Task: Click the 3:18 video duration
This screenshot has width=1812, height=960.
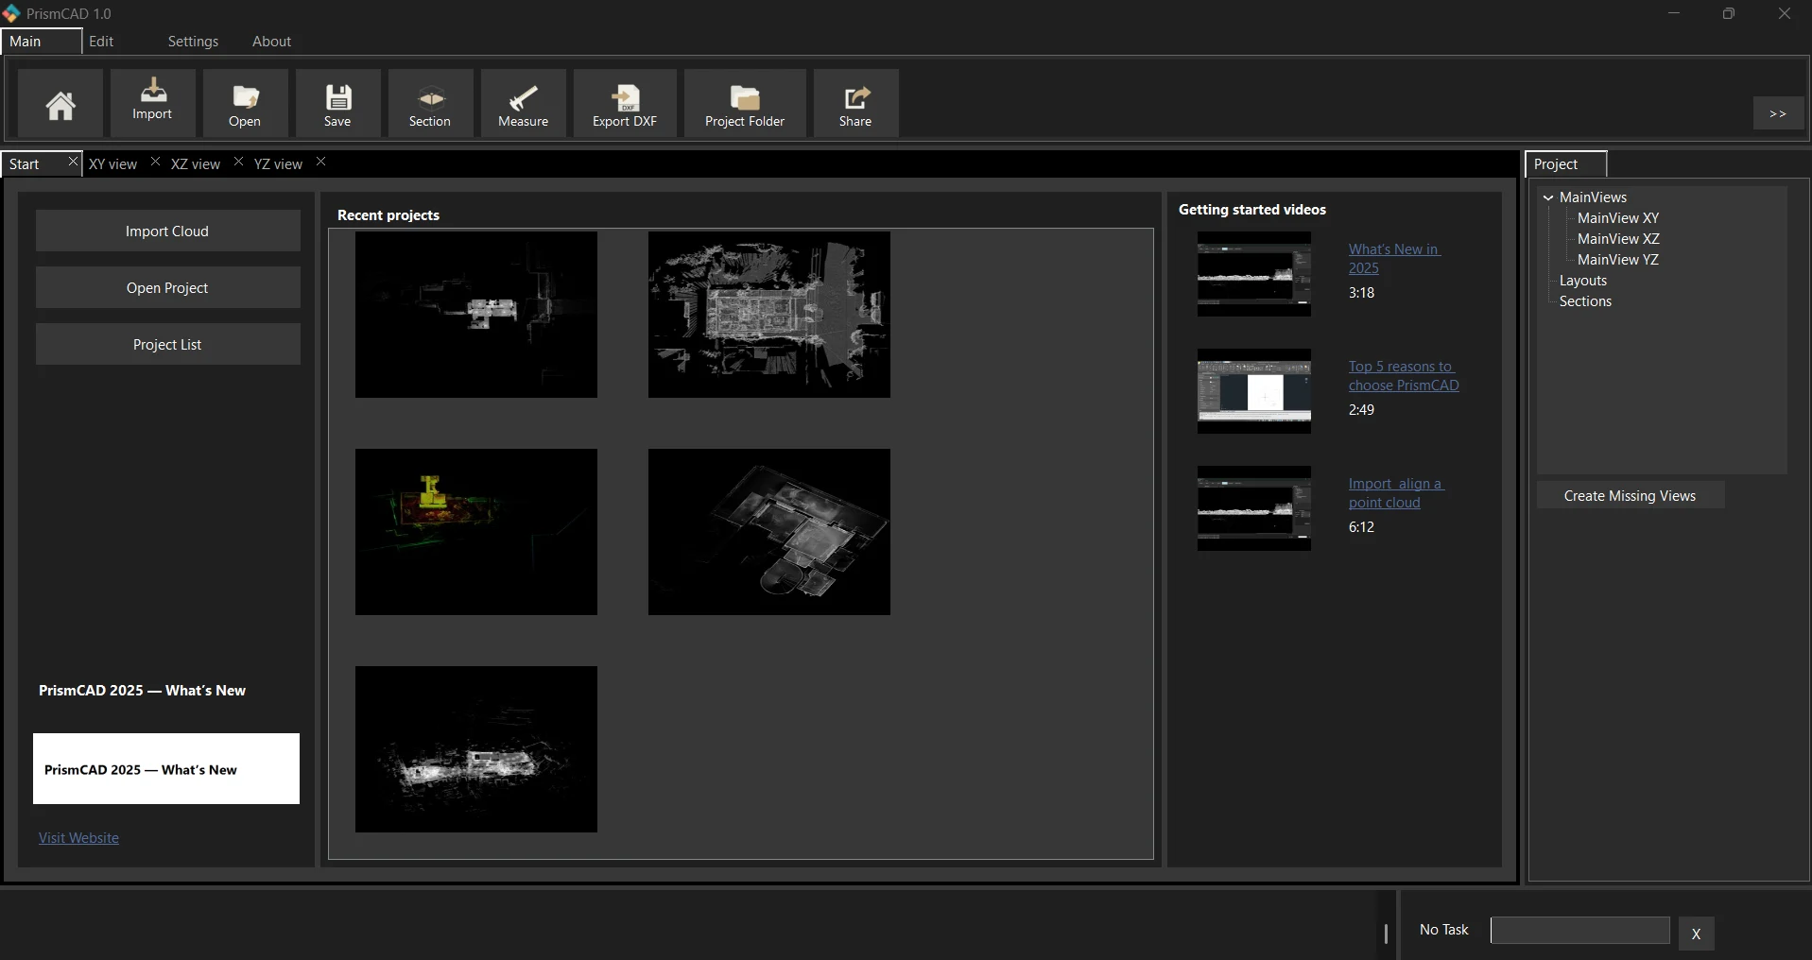Action: [1361, 293]
